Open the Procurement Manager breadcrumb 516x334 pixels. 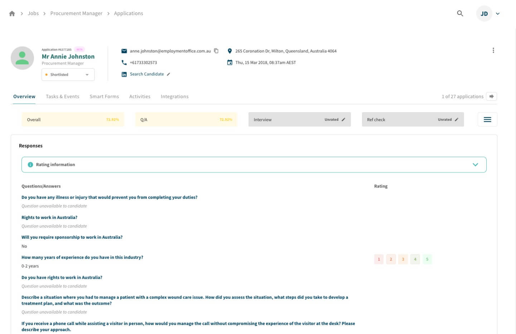click(x=76, y=13)
